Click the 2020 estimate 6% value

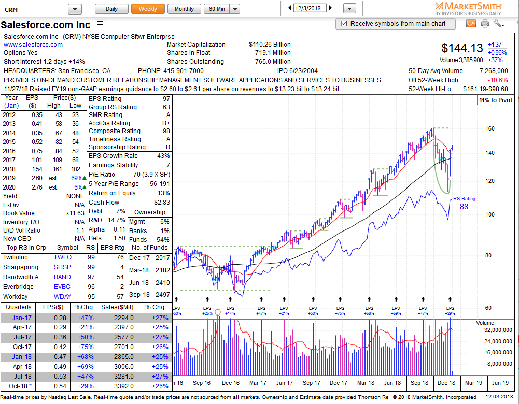pyautogui.click(x=78, y=187)
